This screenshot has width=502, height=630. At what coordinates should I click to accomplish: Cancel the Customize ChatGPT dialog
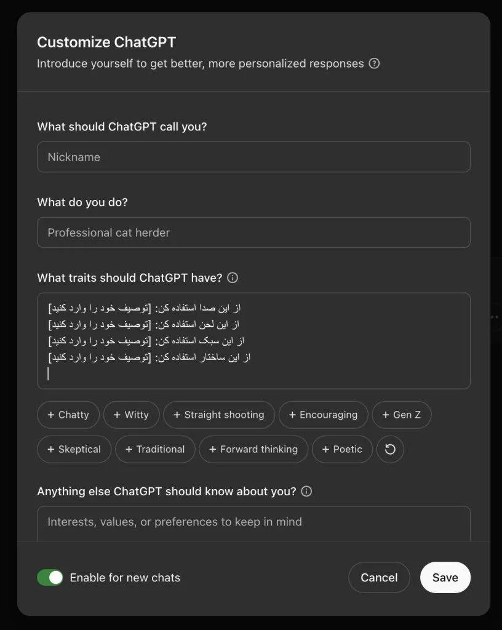click(379, 577)
